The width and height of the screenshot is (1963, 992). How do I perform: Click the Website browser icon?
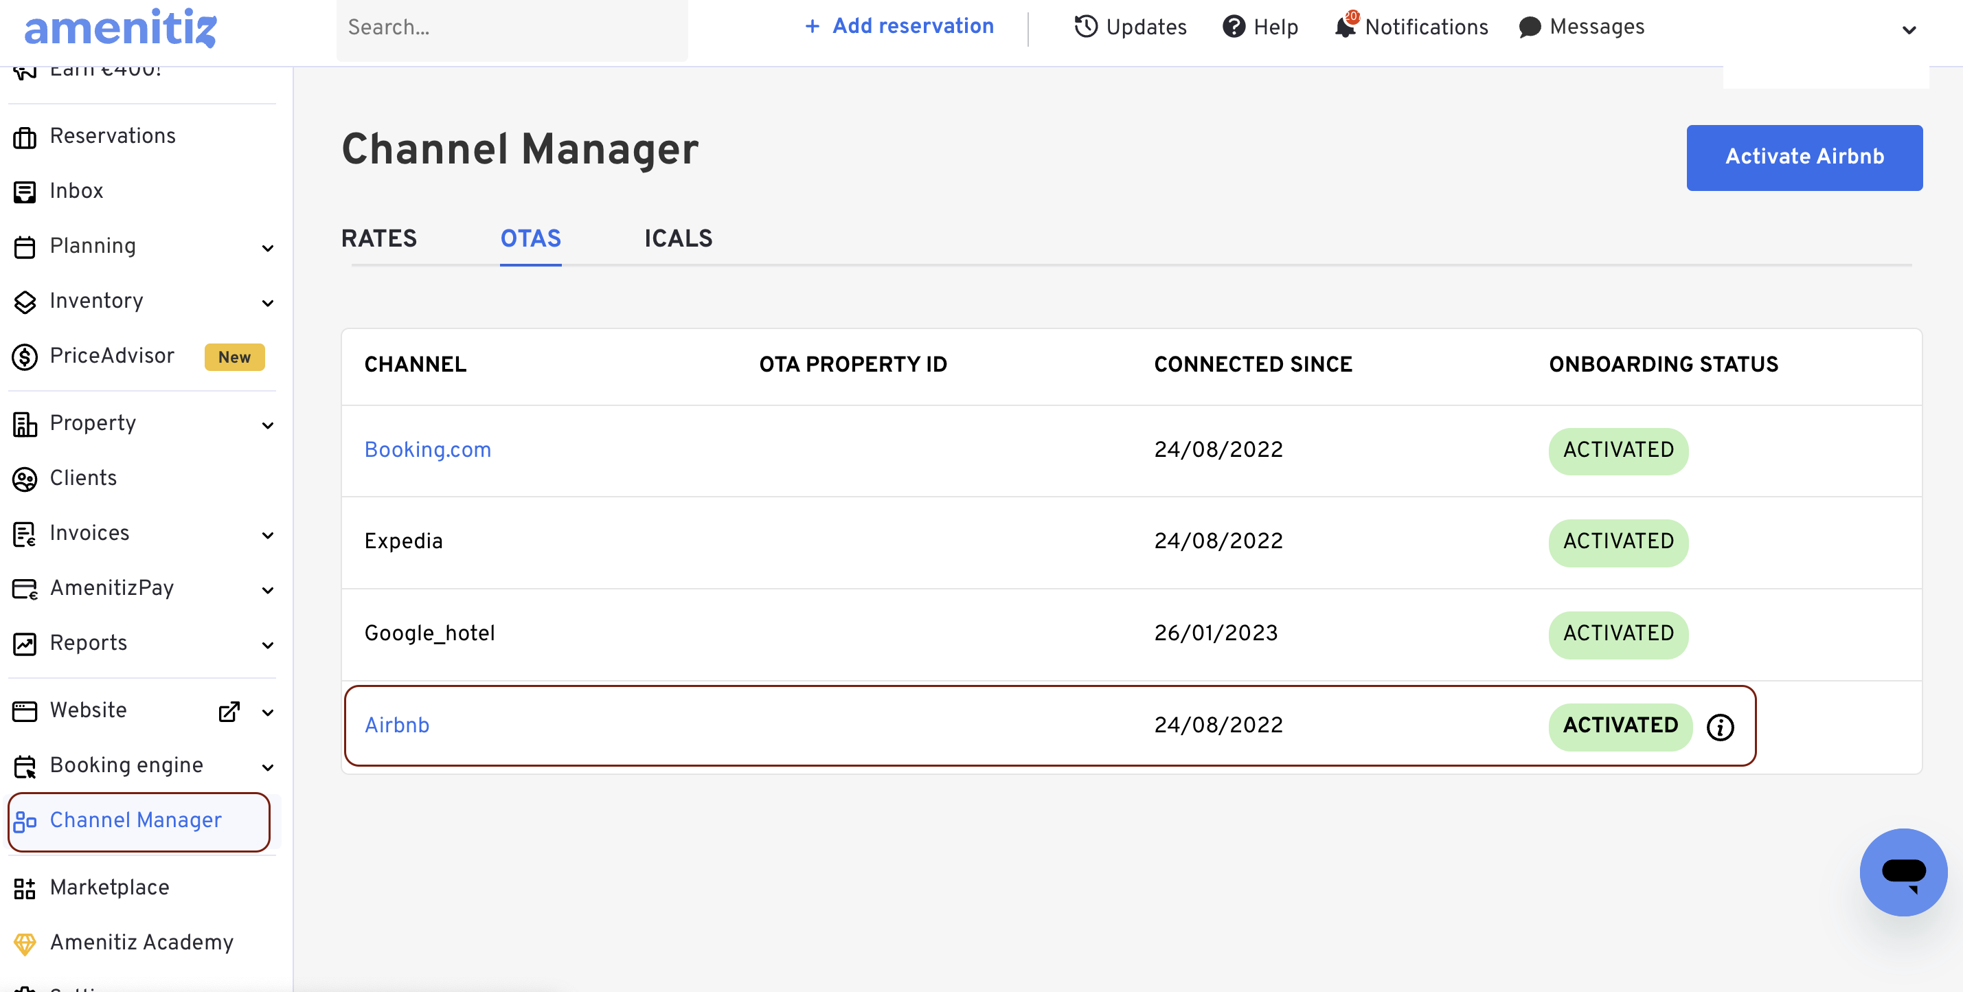coord(25,711)
